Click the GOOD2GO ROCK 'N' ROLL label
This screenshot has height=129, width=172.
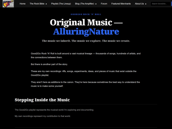[86, 14]
